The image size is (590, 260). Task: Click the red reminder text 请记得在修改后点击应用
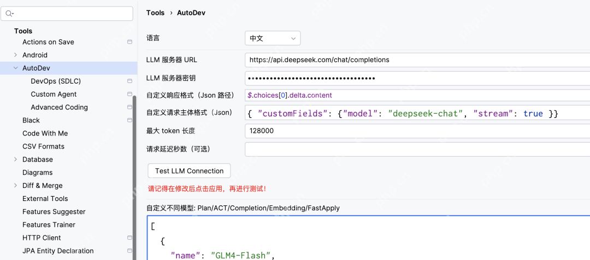click(x=208, y=189)
